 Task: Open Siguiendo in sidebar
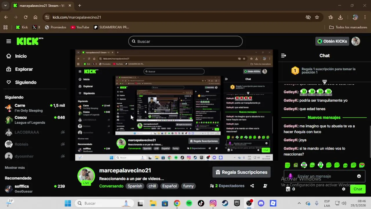pos(22,82)
